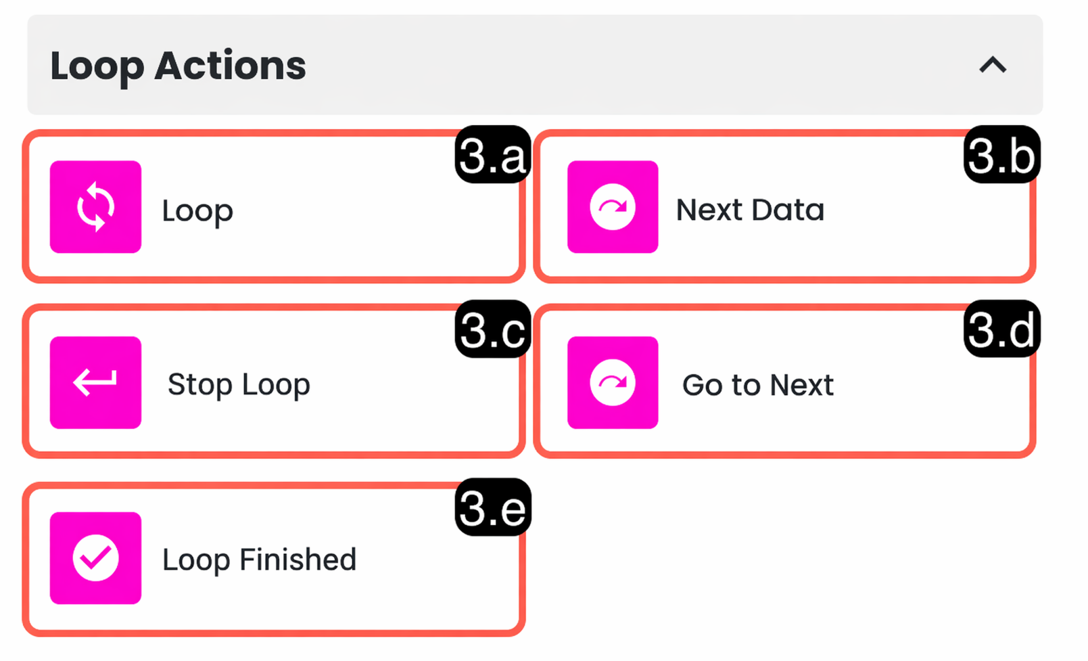
Task: Click the Loop circular arrows icon
Action: point(95,207)
